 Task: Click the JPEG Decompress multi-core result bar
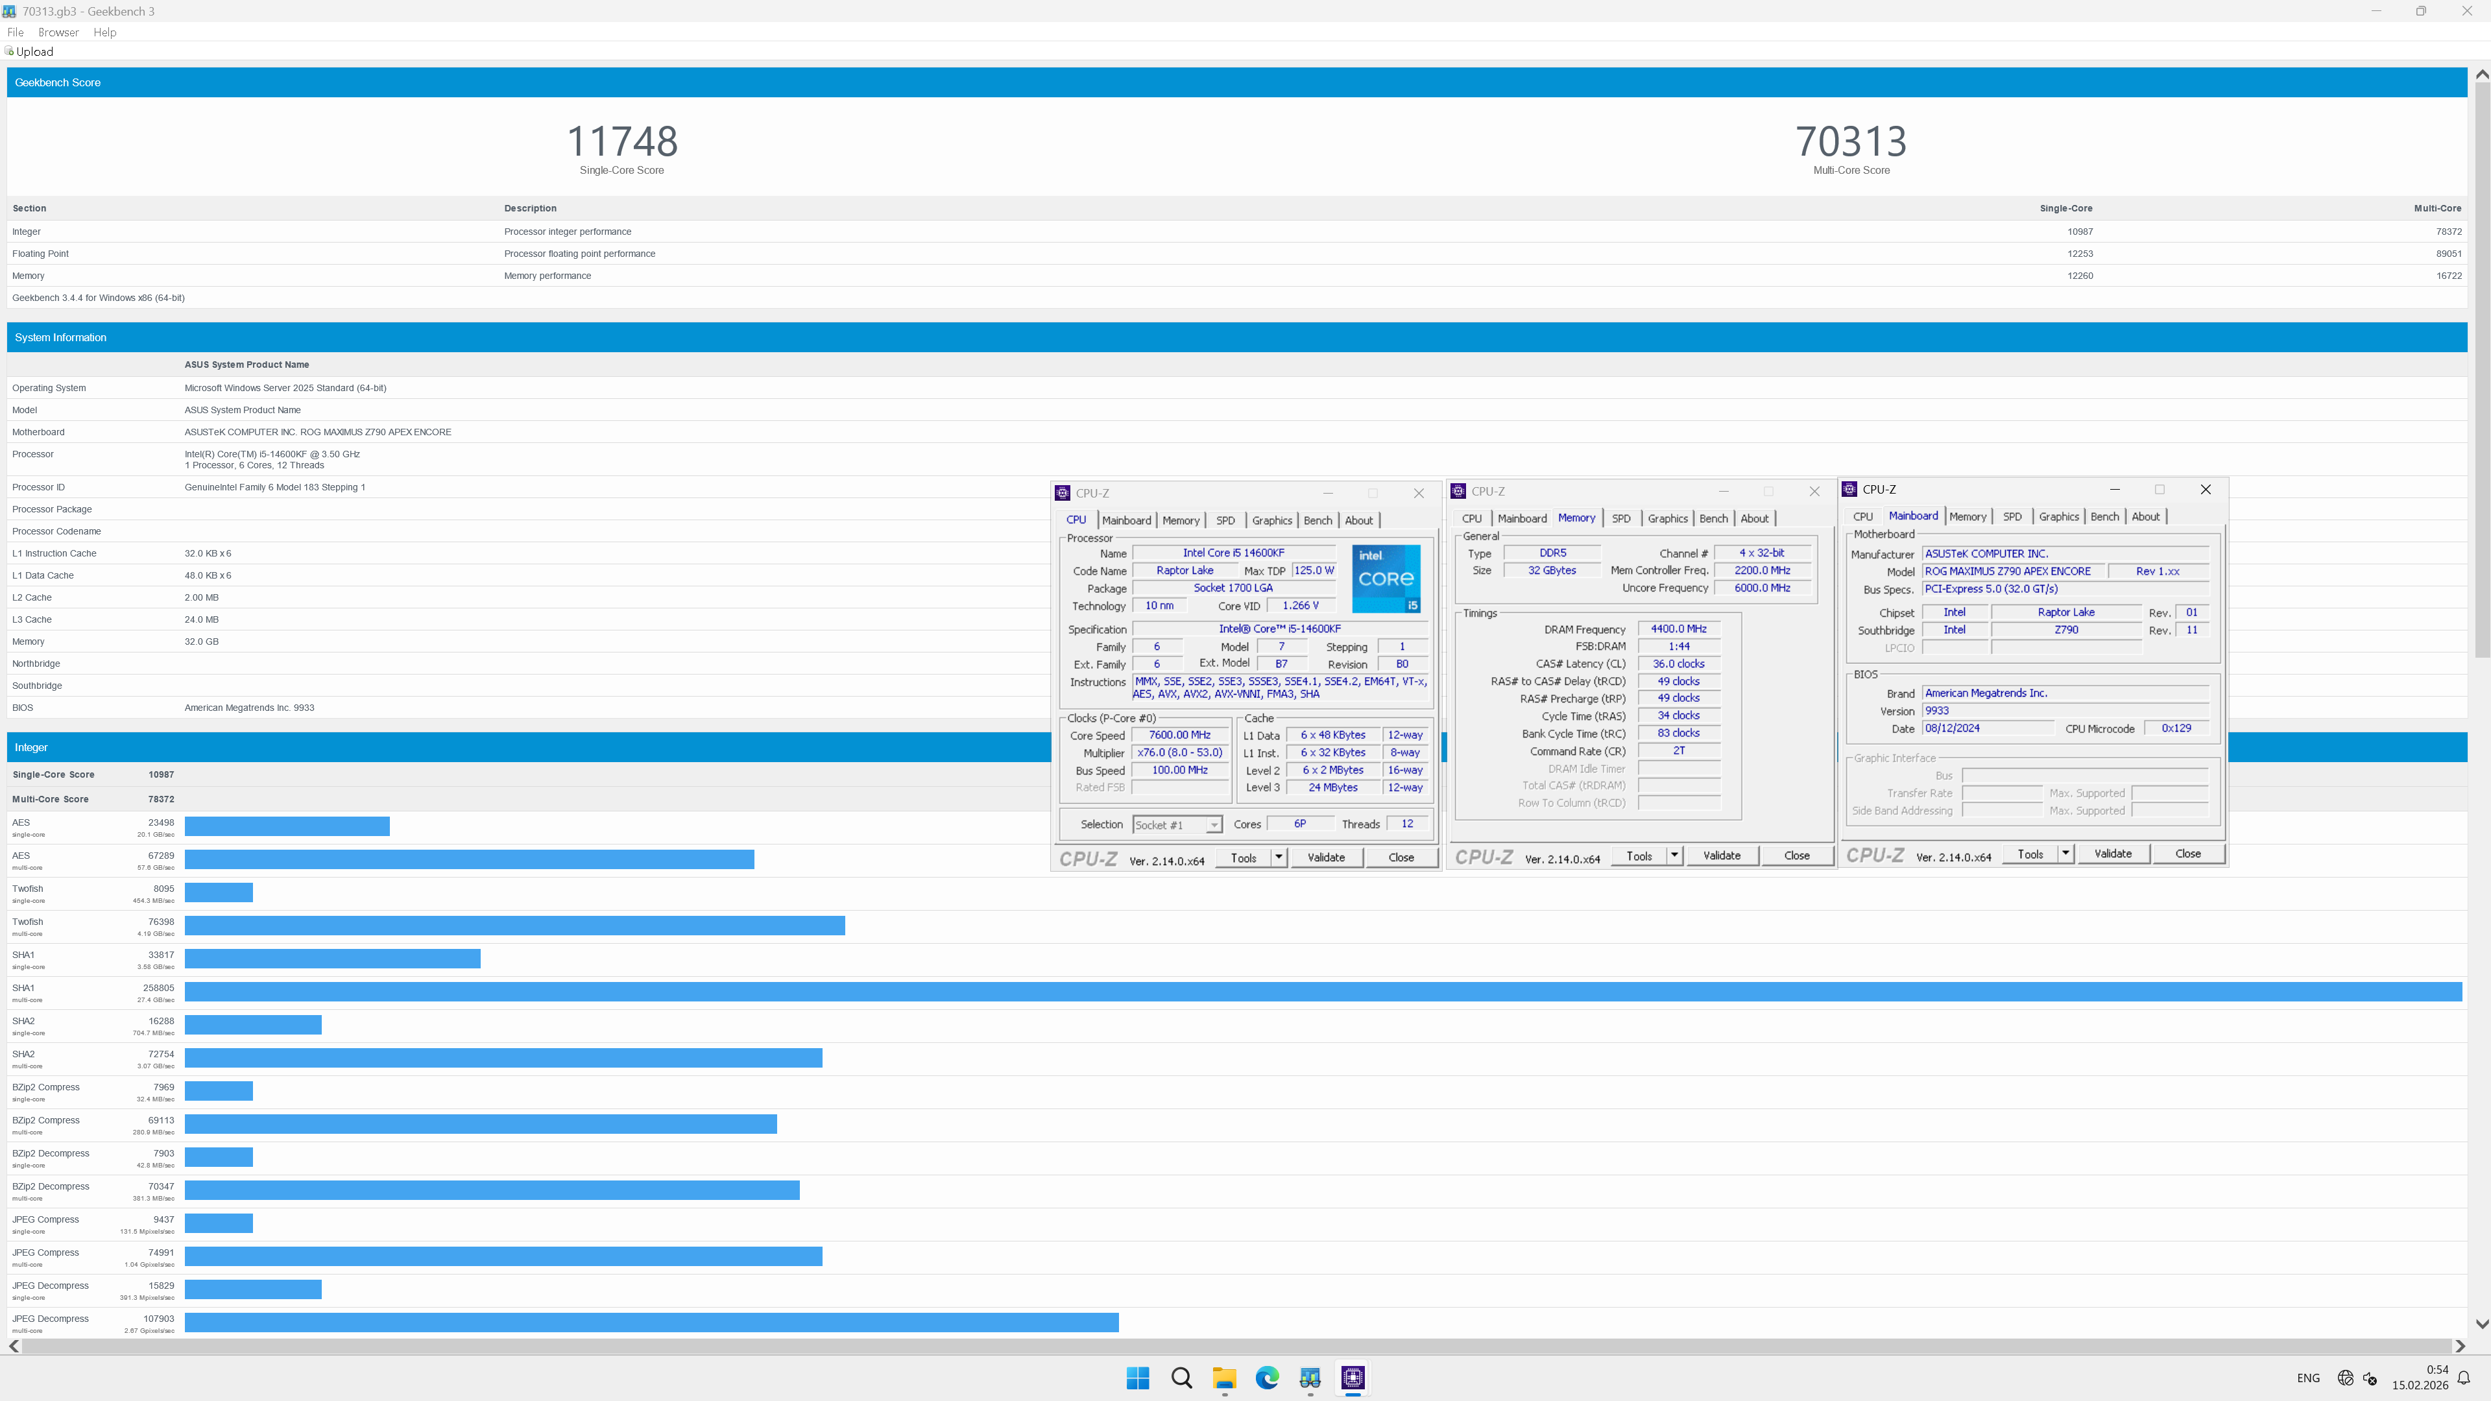coord(652,1322)
